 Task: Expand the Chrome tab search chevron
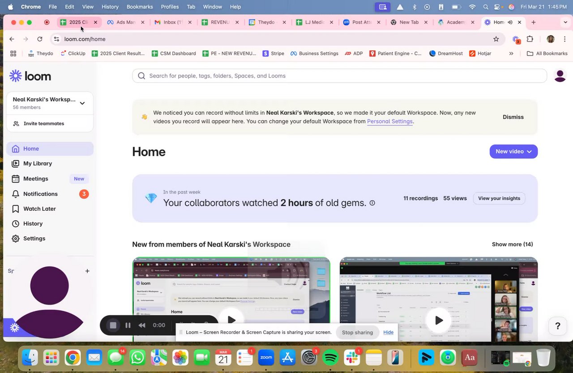566,22
